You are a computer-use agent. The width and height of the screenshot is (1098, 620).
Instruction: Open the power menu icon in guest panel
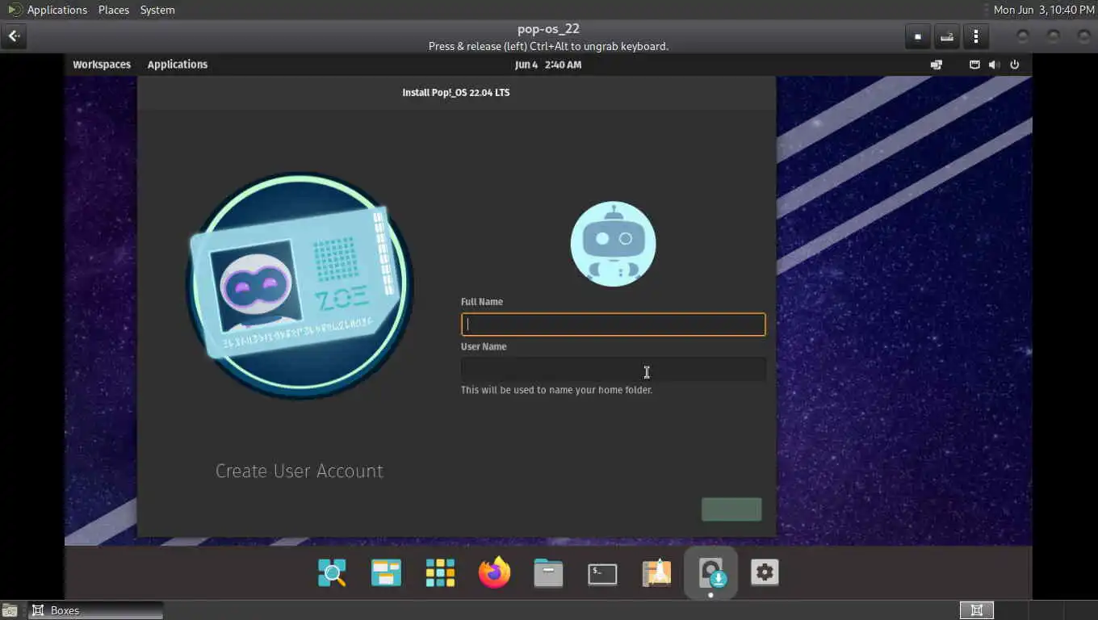[1015, 65]
